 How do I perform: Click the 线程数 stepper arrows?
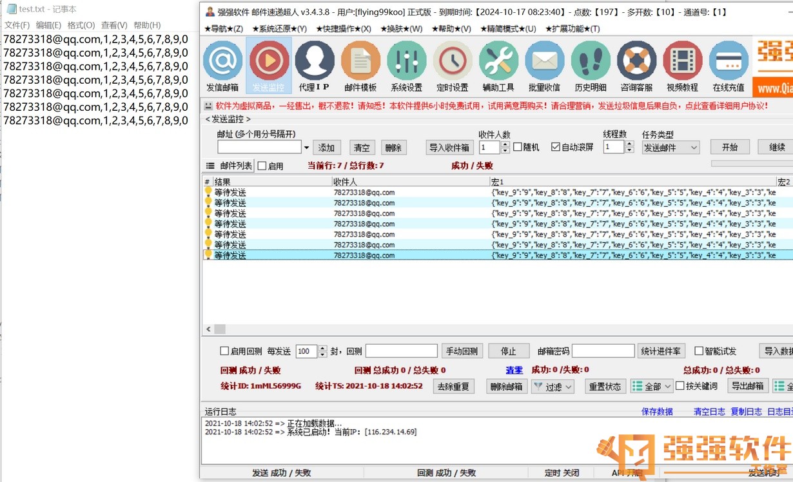629,148
